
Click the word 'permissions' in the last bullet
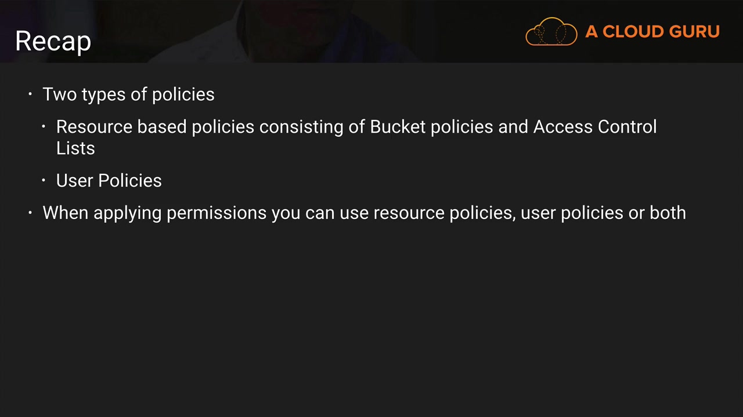tap(216, 213)
